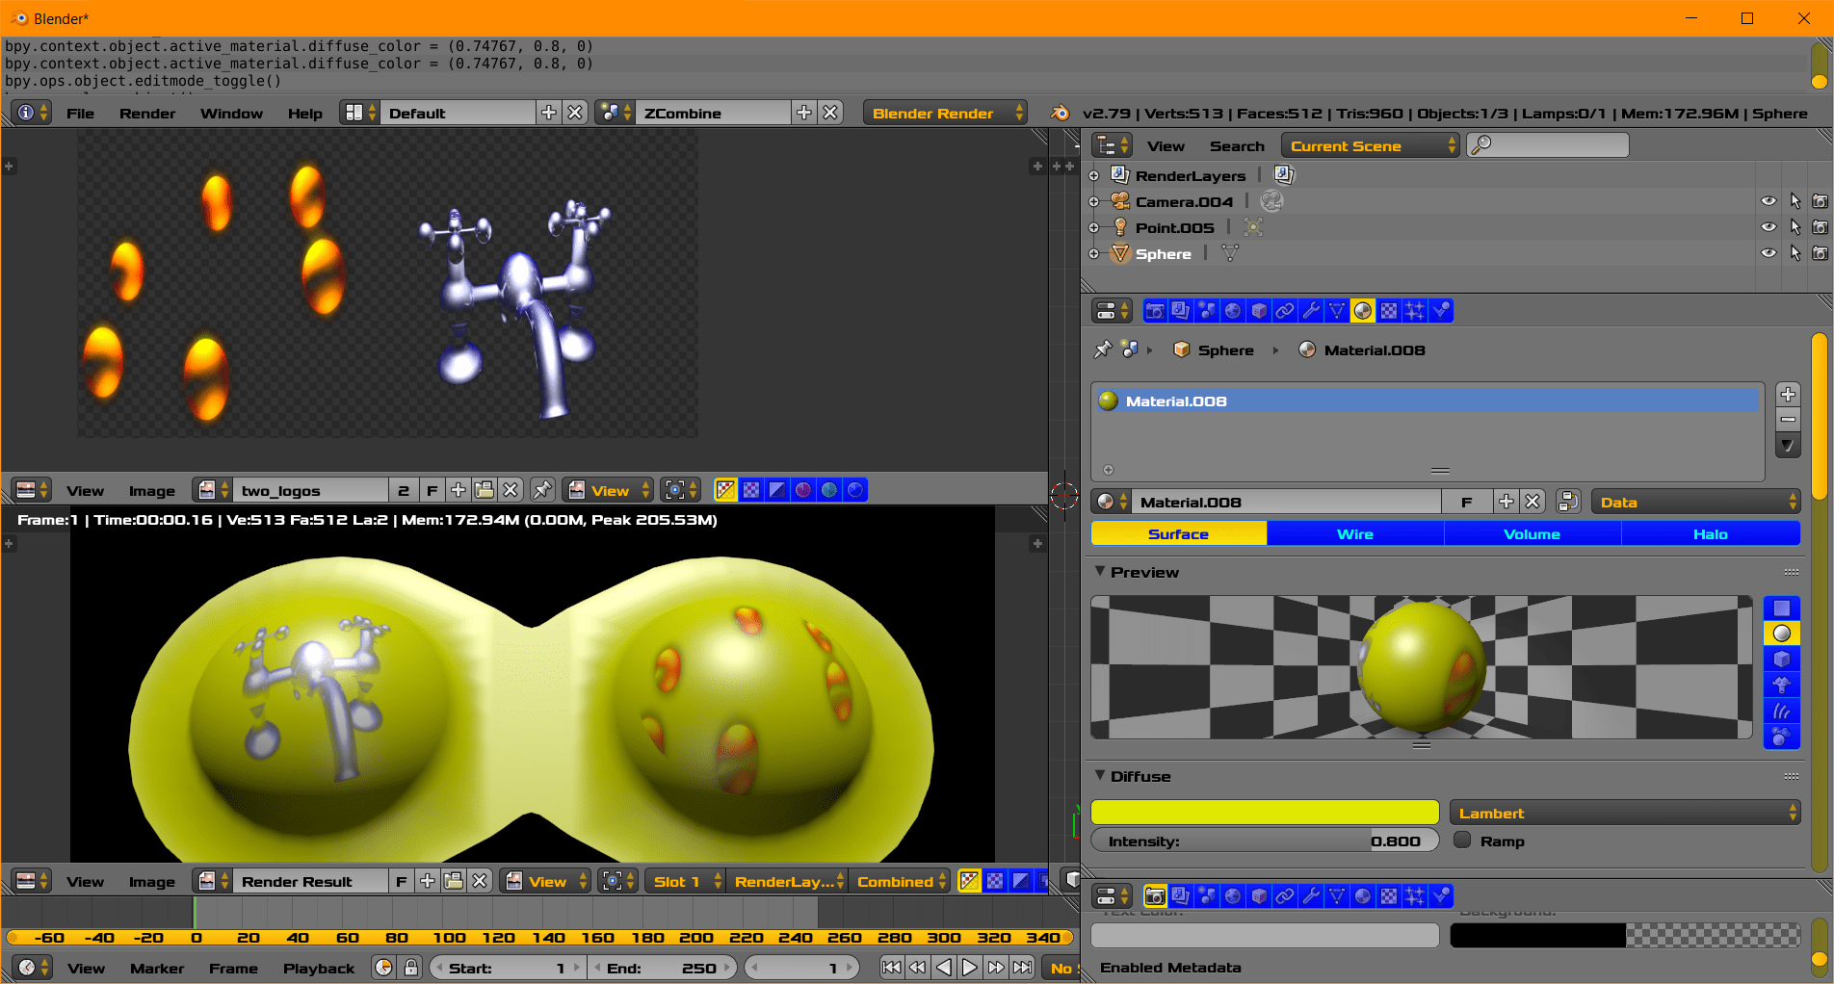The width and height of the screenshot is (1834, 984).
Task: Open the Physics properties tab
Action: tap(1442, 310)
